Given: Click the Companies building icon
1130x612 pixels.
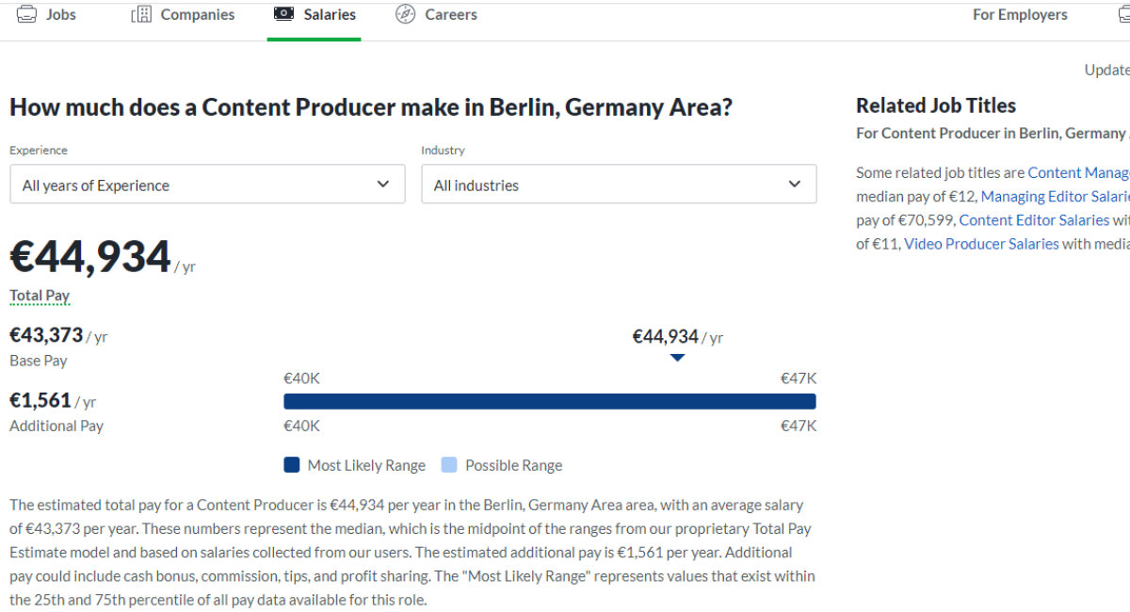Looking at the screenshot, I should (141, 14).
